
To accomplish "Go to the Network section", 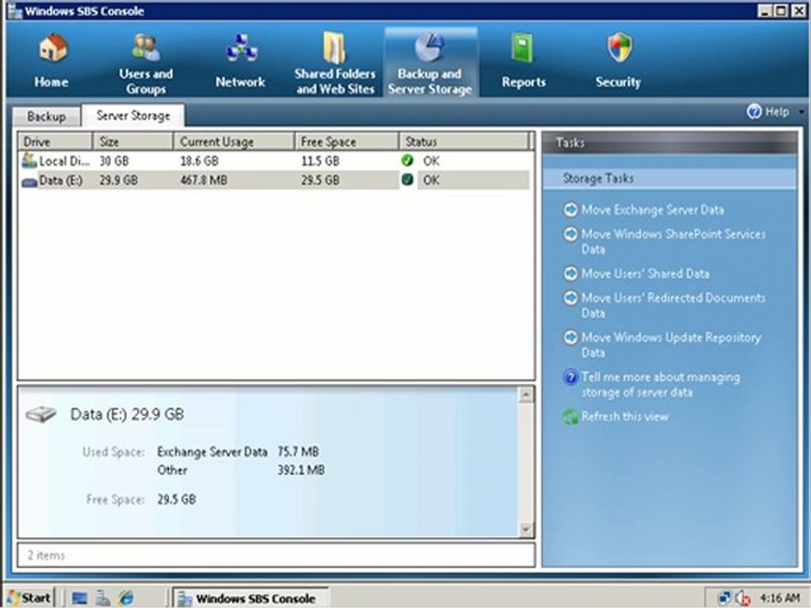I will coord(241,61).
